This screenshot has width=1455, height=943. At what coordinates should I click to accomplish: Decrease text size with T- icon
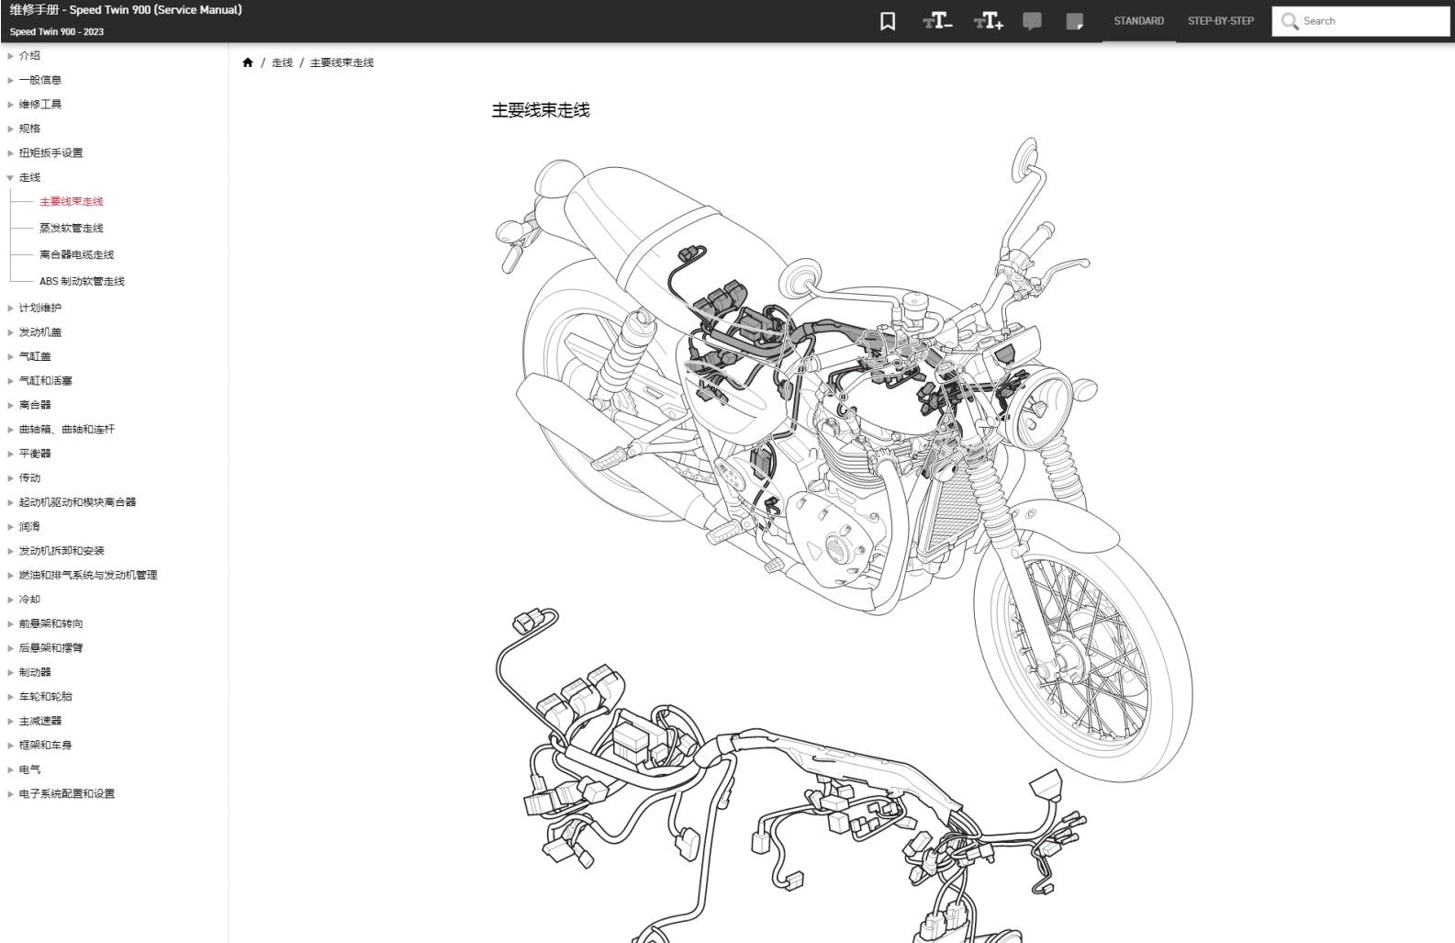tap(936, 21)
